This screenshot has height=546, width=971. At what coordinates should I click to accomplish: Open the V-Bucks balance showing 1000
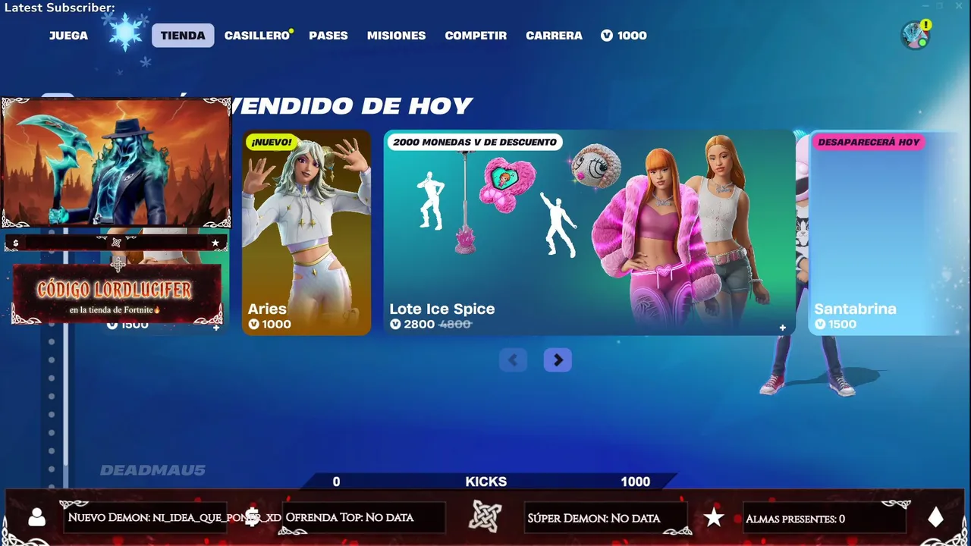(x=624, y=36)
